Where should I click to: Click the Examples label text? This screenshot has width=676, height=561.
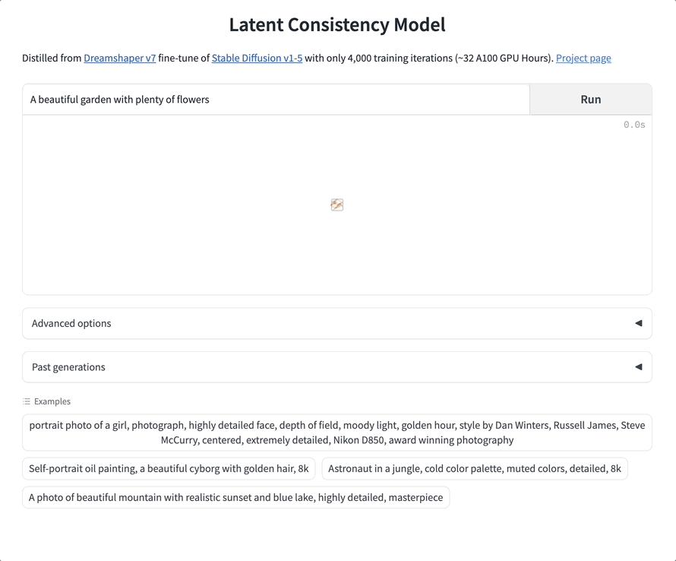pyautogui.click(x=52, y=401)
